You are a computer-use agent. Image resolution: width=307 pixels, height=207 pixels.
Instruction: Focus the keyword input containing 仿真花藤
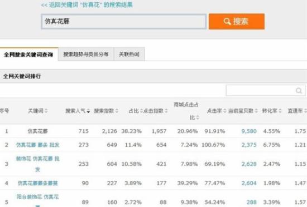(x=124, y=22)
